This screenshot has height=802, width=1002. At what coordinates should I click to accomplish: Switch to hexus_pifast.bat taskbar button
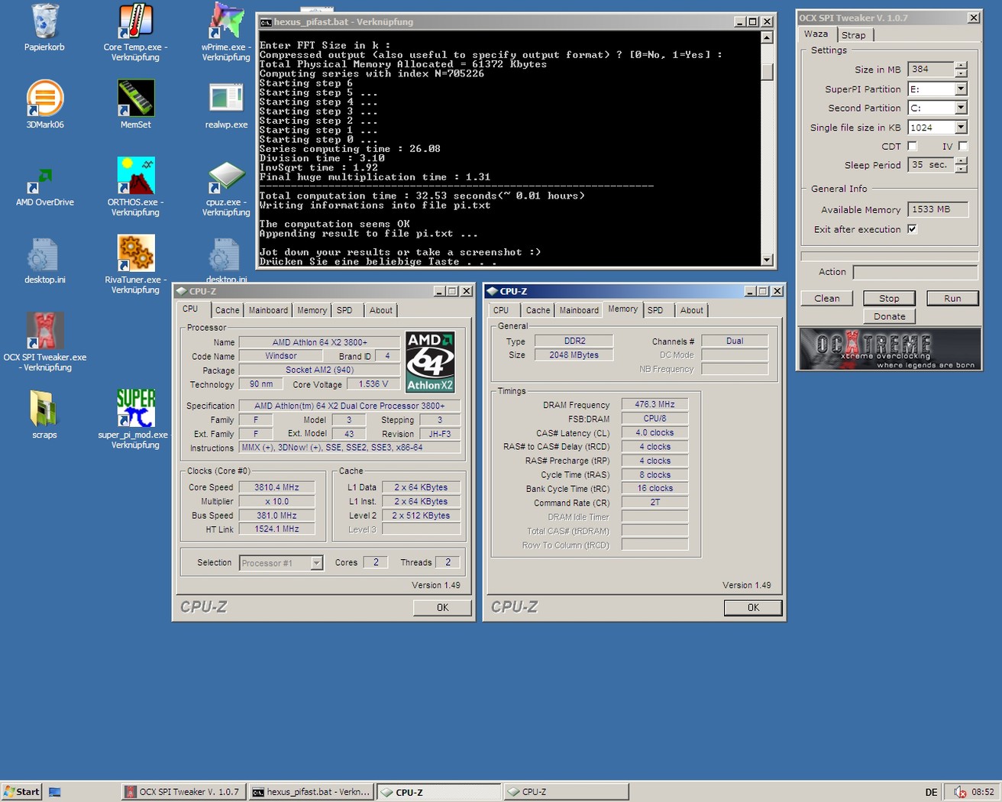point(312,792)
